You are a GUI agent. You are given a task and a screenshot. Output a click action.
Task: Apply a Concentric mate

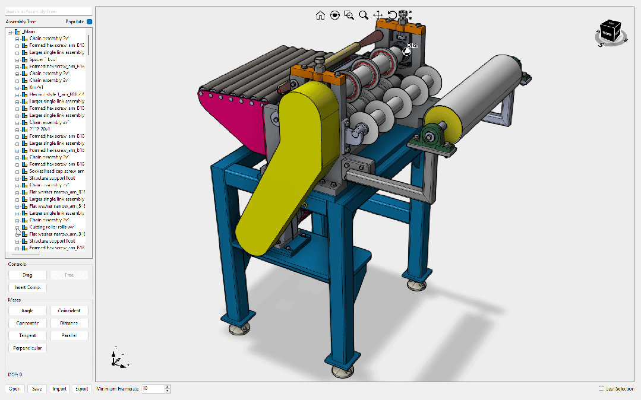27,323
